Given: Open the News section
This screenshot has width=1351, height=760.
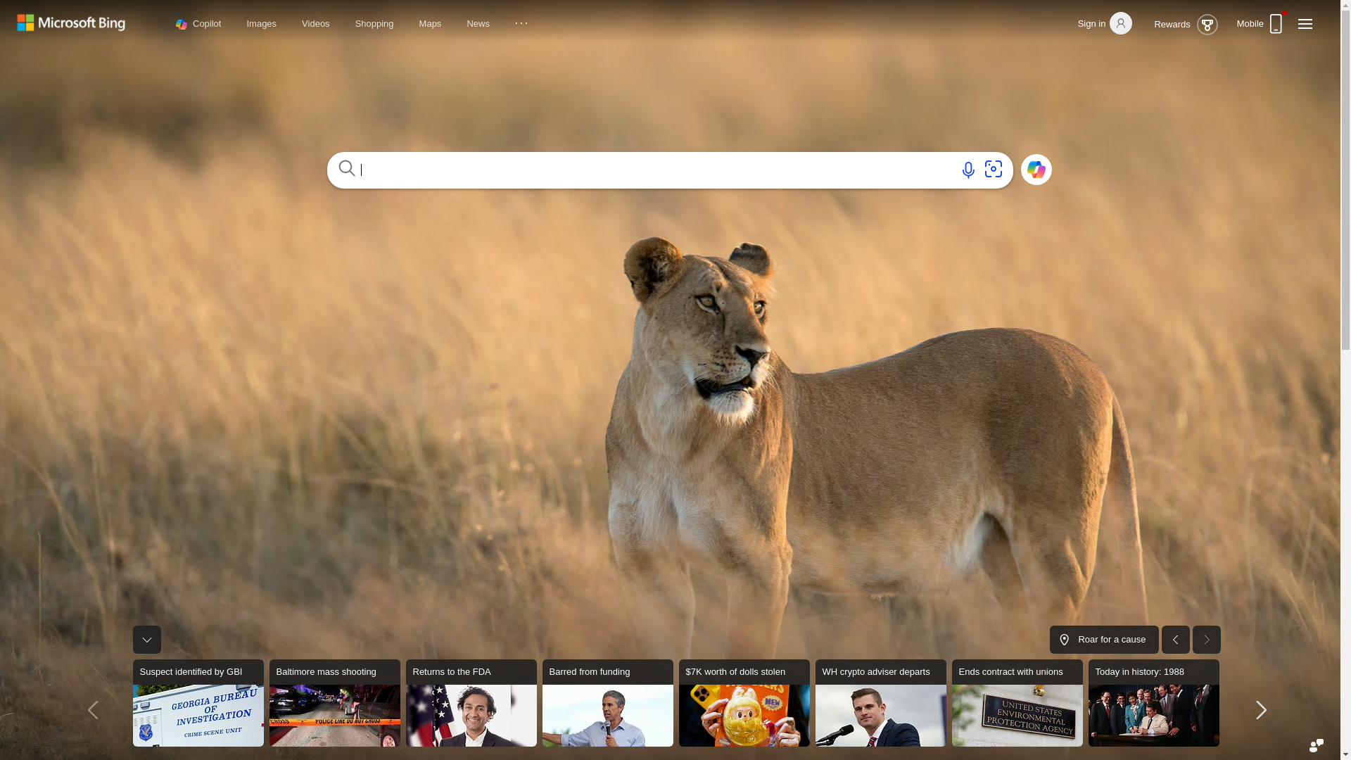Looking at the screenshot, I should tap(478, 24).
